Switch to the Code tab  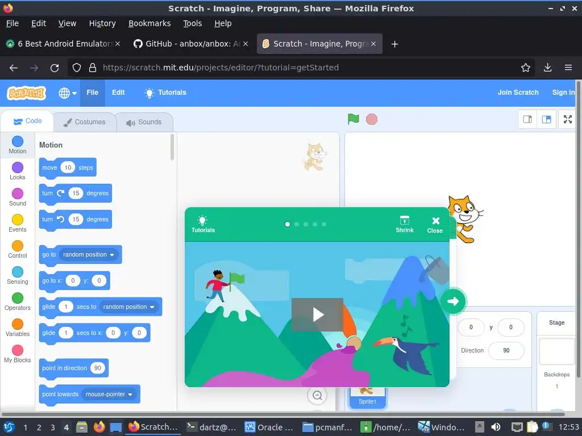coord(27,121)
